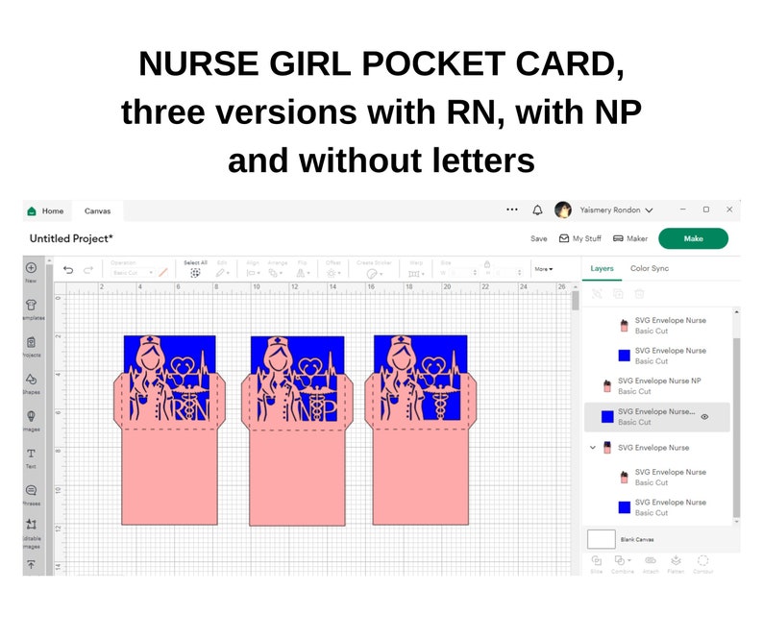Click the Untitled Project title

point(71,238)
